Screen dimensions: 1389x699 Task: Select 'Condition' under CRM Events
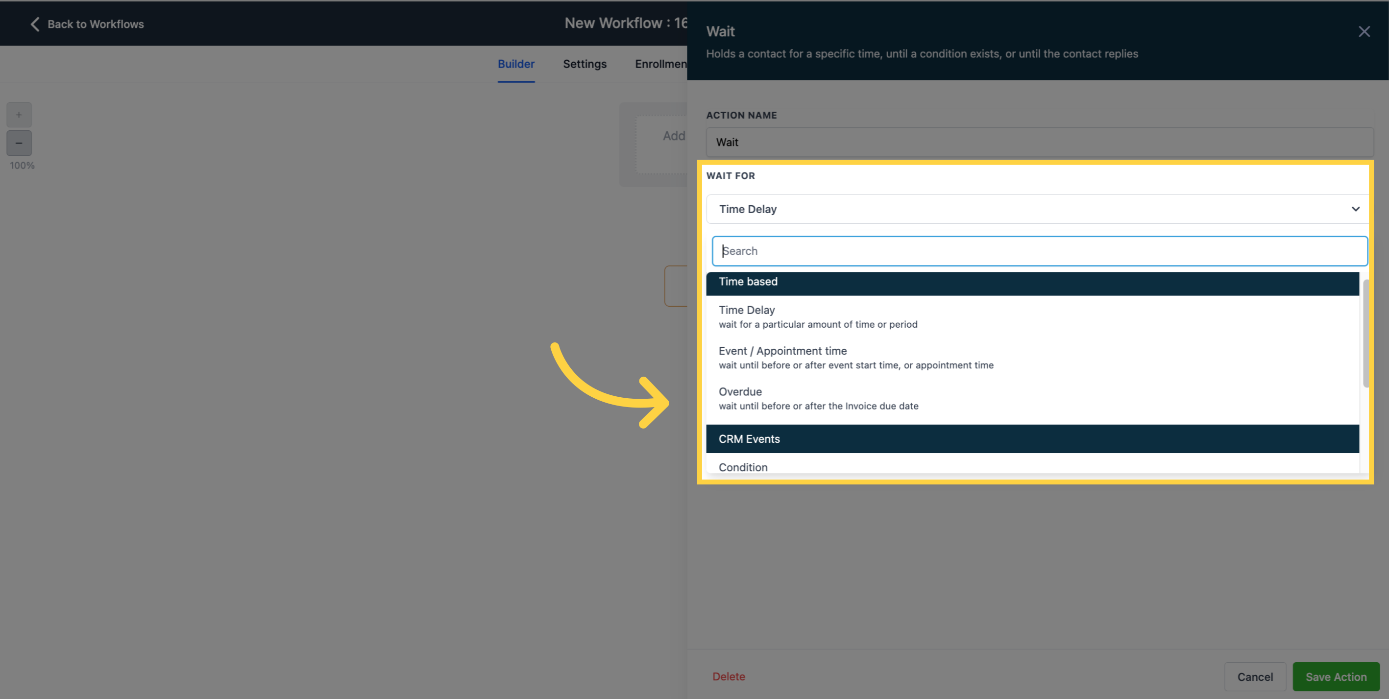click(743, 466)
